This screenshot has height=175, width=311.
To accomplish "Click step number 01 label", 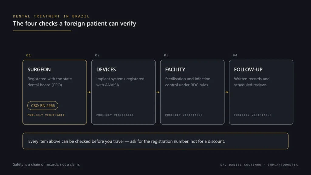I will coord(29,55).
